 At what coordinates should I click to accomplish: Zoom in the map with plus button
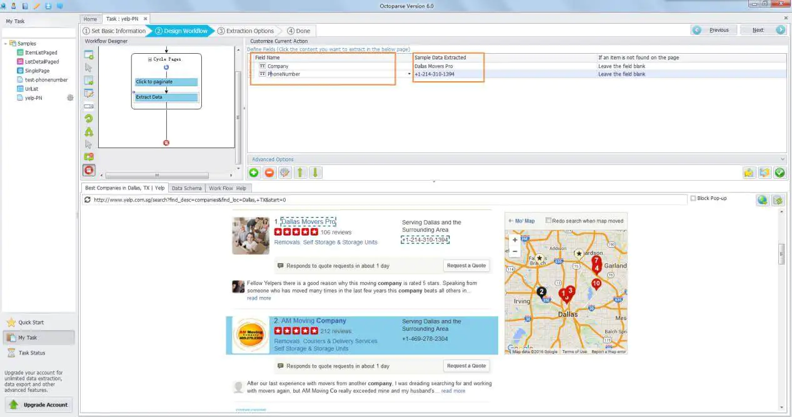pyautogui.click(x=514, y=239)
